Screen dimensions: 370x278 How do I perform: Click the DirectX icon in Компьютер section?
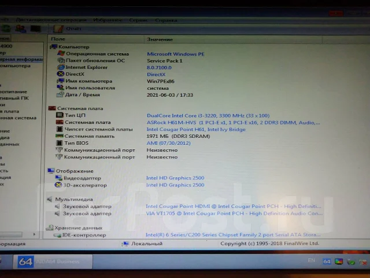pyautogui.click(x=61, y=74)
